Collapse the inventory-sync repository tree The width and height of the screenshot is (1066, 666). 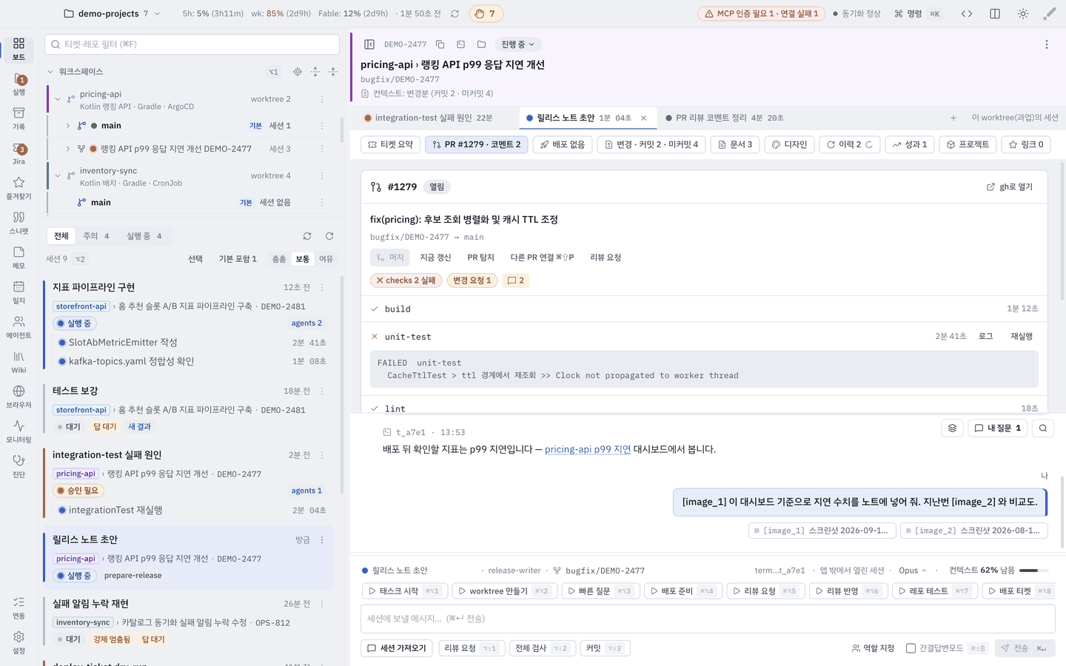point(58,176)
